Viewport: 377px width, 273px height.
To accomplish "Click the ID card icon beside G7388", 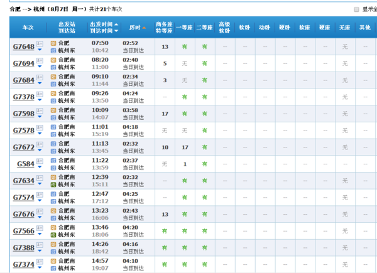I will [x=40, y=245].
